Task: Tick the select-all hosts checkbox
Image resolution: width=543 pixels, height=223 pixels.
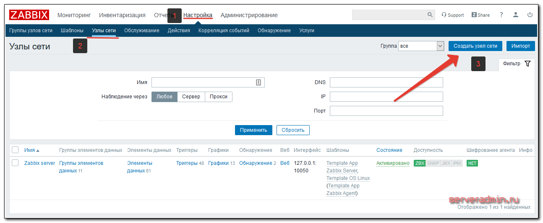Action: pyautogui.click(x=15, y=150)
